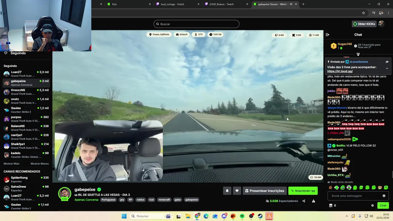The height and width of the screenshot is (221, 393).
Task: Click the vaibanqueta2025 username in chat
Action: 339,139
